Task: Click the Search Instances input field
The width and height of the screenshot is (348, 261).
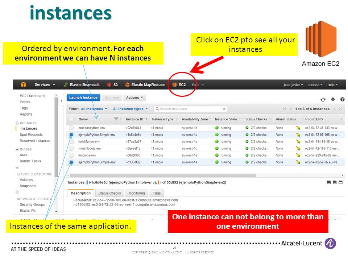Action: [x=191, y=109]
